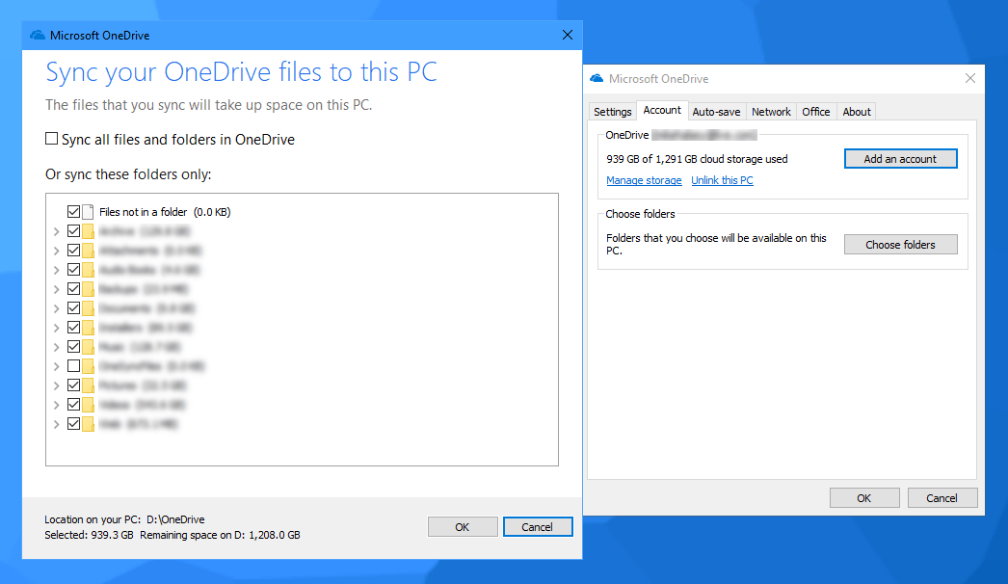
Task: Click the file icon beside Files not in a folder
Action: pyautogui.click(x=88, y=212)
